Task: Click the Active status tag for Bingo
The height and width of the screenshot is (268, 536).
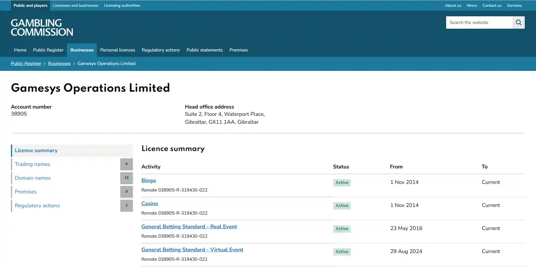Action: (342, 183)
